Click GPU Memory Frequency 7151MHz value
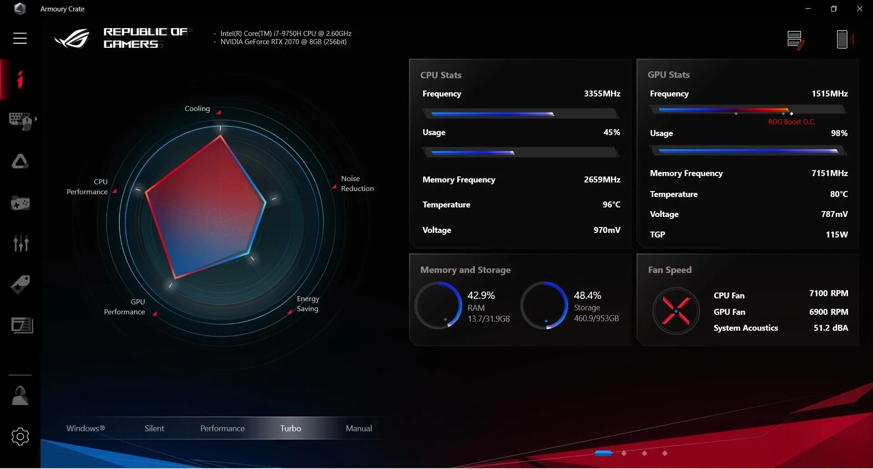This screenshot has width=873, height=469. point(829,173)
